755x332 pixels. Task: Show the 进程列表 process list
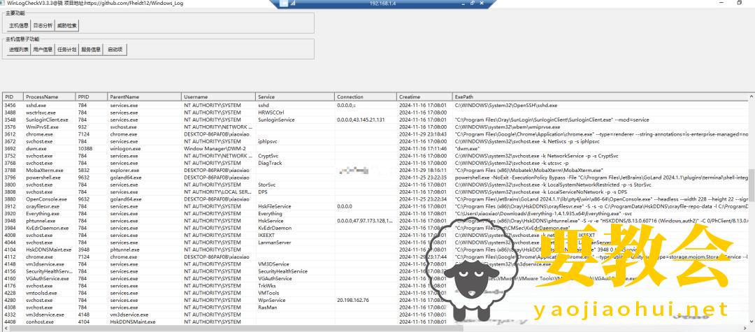[18, 50]
